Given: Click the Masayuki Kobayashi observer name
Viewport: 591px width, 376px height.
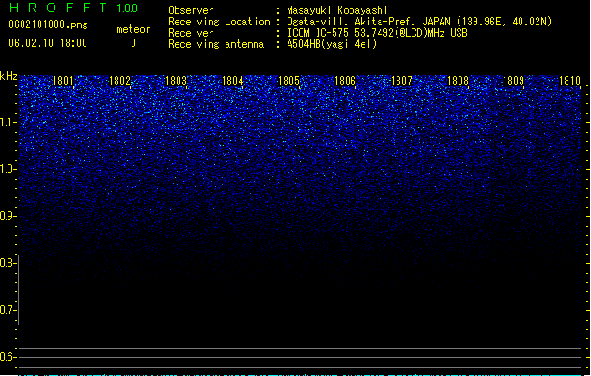Looking at the screenshot, I should coord(337,10).
